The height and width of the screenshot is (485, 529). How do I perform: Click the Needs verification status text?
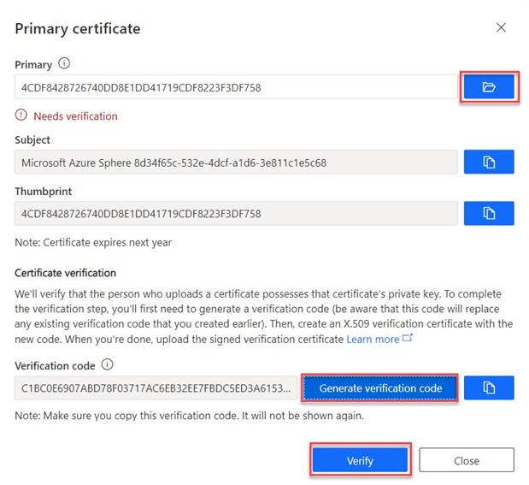[75, 115]
